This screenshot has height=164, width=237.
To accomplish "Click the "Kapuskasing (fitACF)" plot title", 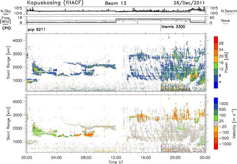I will coord(55,3).
